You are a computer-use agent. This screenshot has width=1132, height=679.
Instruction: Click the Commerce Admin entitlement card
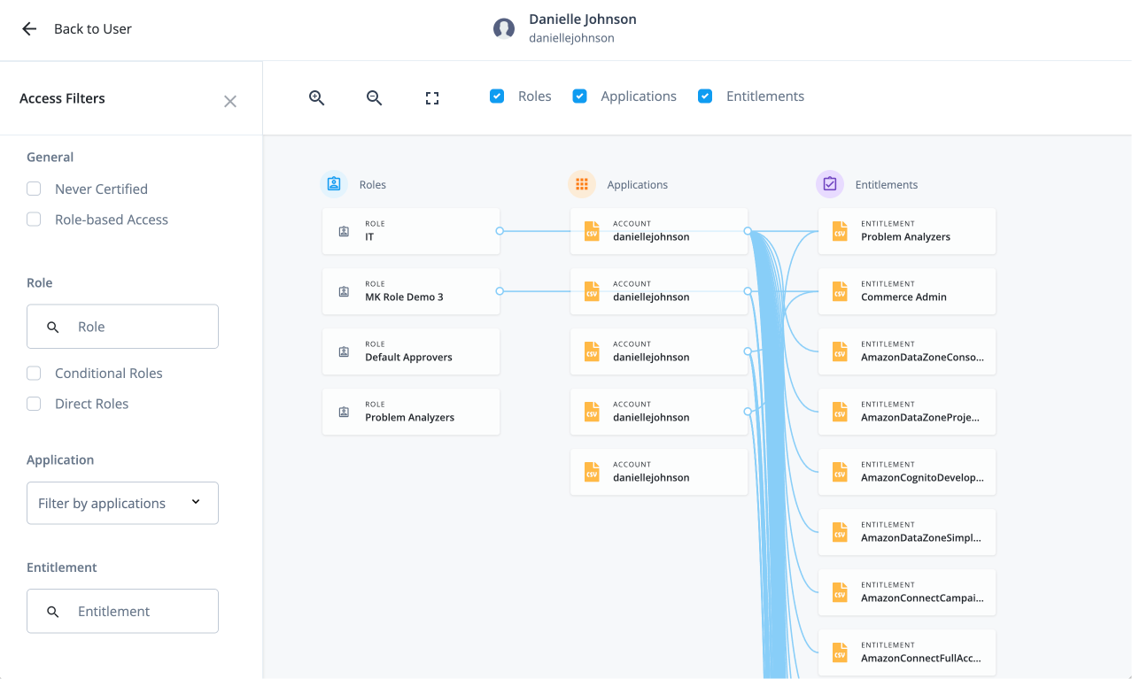[906, 291]
